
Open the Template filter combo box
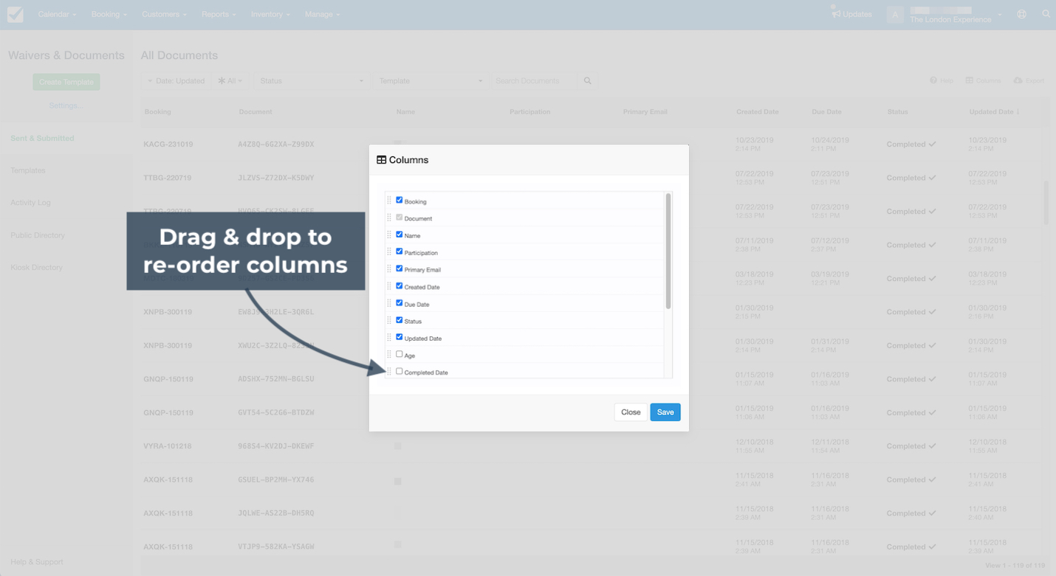click(431, 81)
